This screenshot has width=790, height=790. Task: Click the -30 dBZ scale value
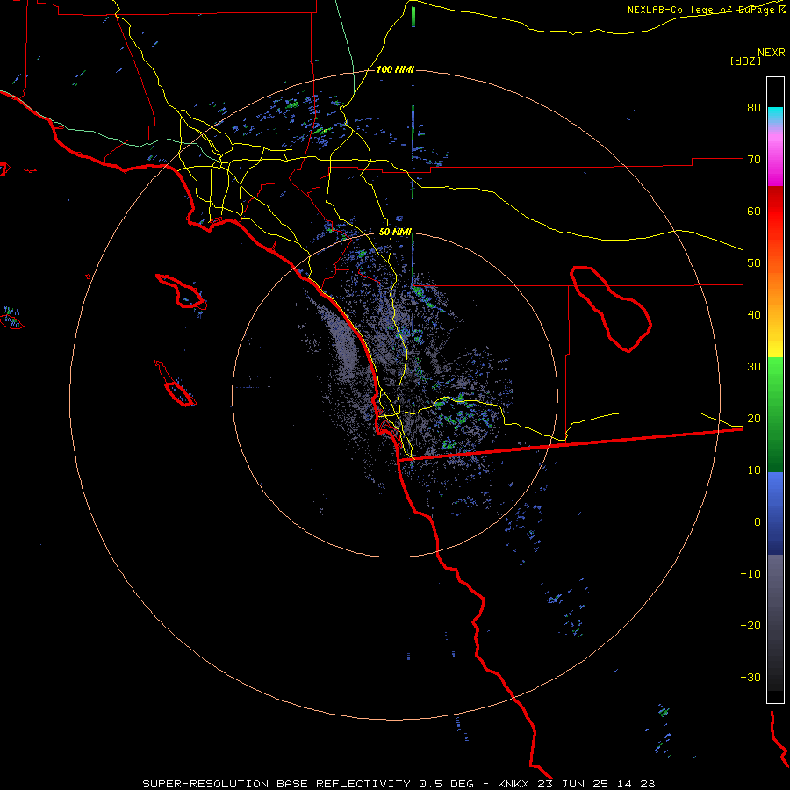[x=750, y=678]
